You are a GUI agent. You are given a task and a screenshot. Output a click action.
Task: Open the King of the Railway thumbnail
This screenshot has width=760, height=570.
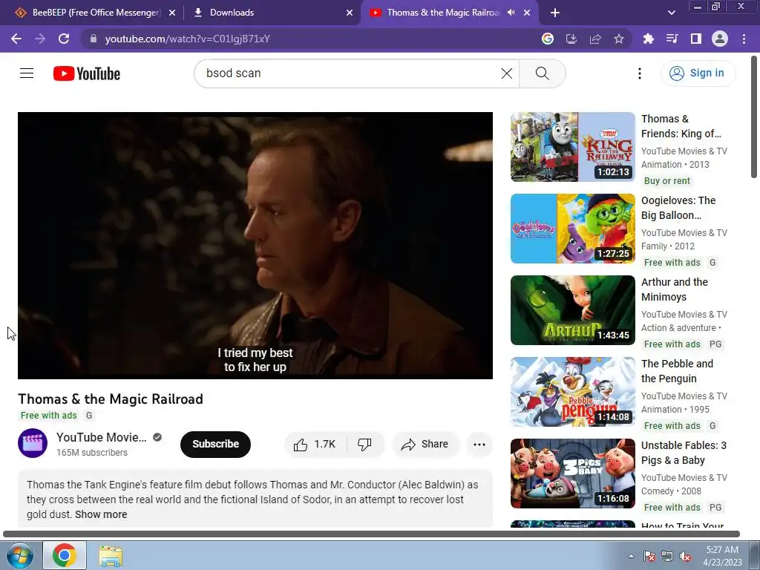click(x=572, y=147)
